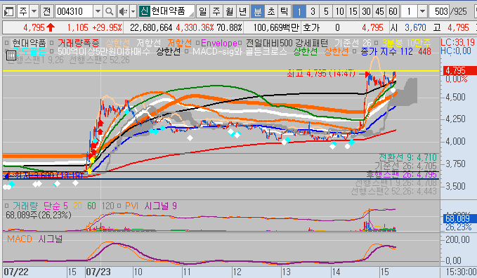Open the data table grid icon on chart
This screenshot has height=278, width=477.
pyautogui.click(x=11, y=55)
